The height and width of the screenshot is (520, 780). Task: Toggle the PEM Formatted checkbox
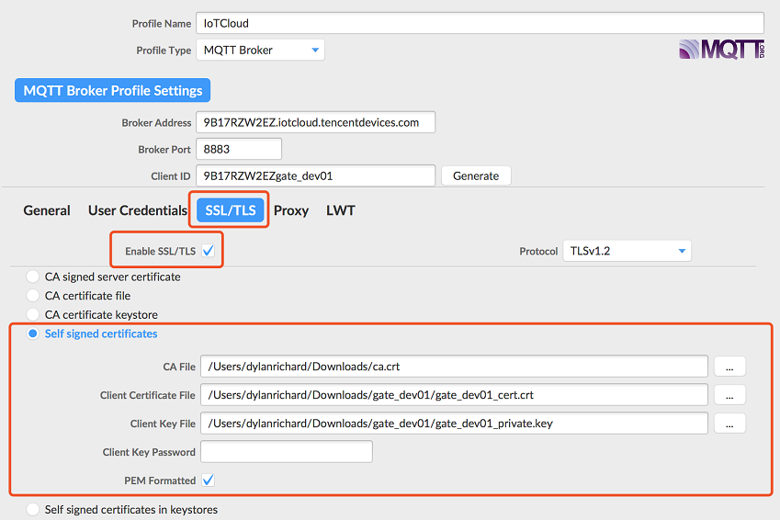(x=209, y=480)
